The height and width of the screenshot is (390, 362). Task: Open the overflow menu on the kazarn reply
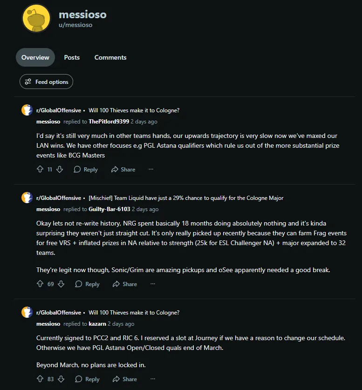(x=152, y=379)
